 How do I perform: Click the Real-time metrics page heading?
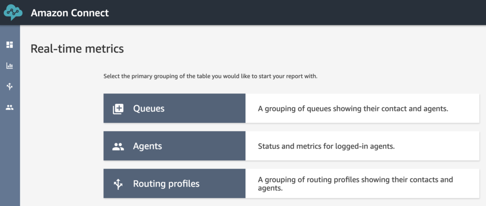(x=77, y=48)
